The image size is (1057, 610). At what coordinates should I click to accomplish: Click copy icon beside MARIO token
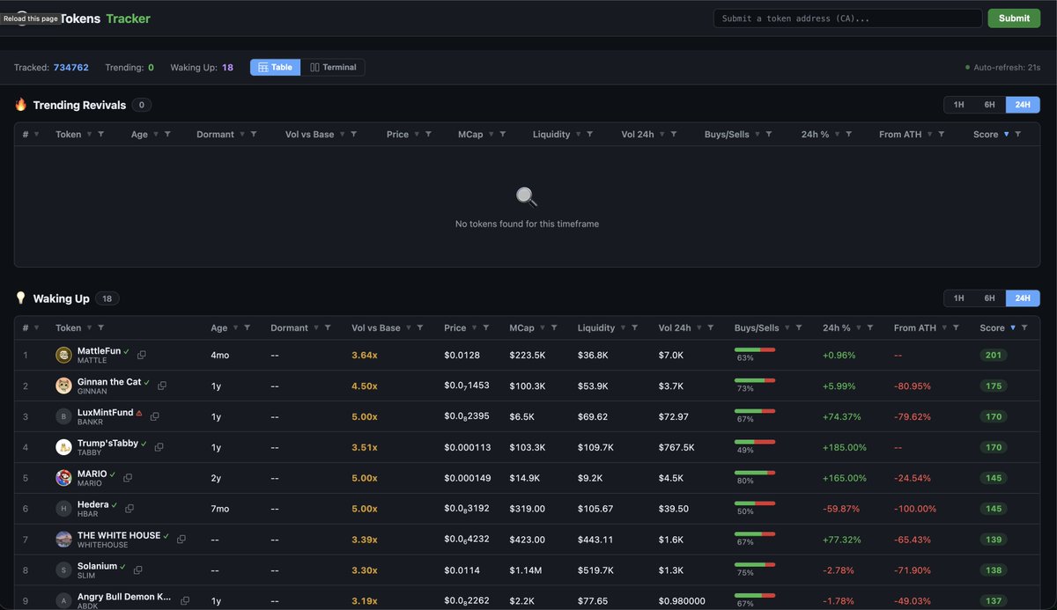pyautogui.click(x=128, y=478)
